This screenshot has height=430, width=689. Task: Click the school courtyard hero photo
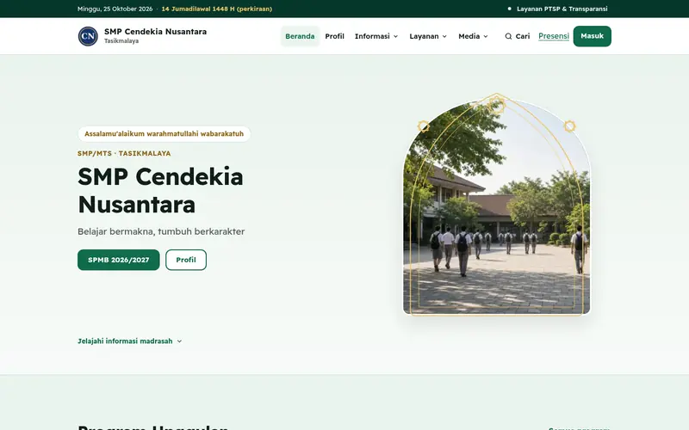(497, 206)
